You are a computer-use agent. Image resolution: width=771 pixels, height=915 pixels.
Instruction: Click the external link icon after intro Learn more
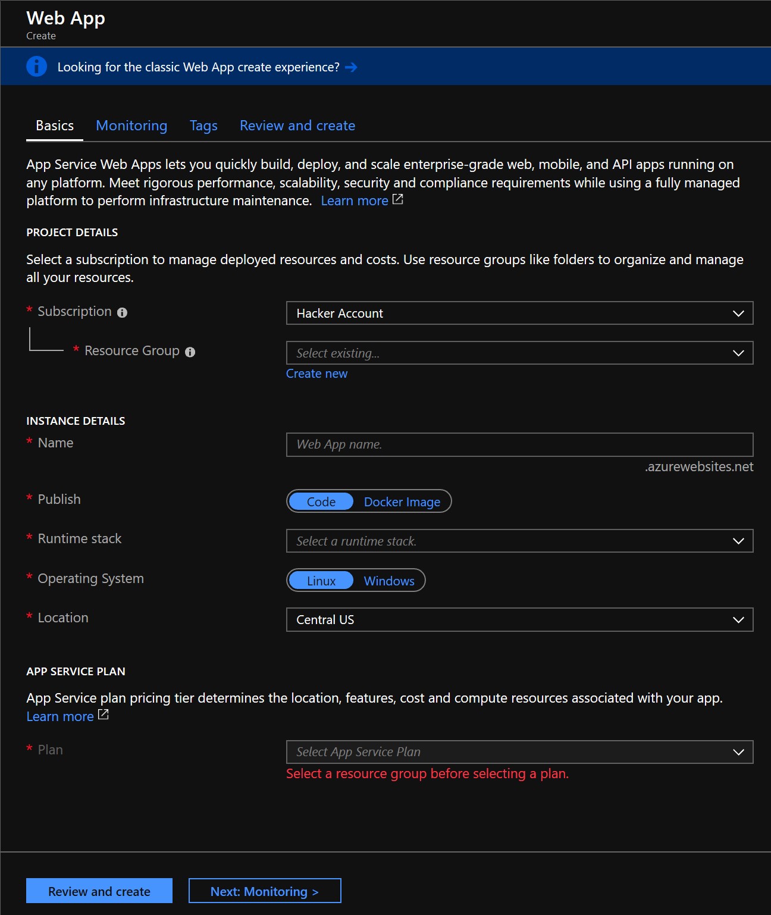(x=398, y=200)
